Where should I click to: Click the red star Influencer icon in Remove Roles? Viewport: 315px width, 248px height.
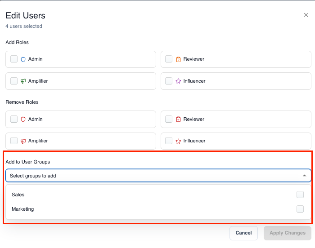point(178,141)
